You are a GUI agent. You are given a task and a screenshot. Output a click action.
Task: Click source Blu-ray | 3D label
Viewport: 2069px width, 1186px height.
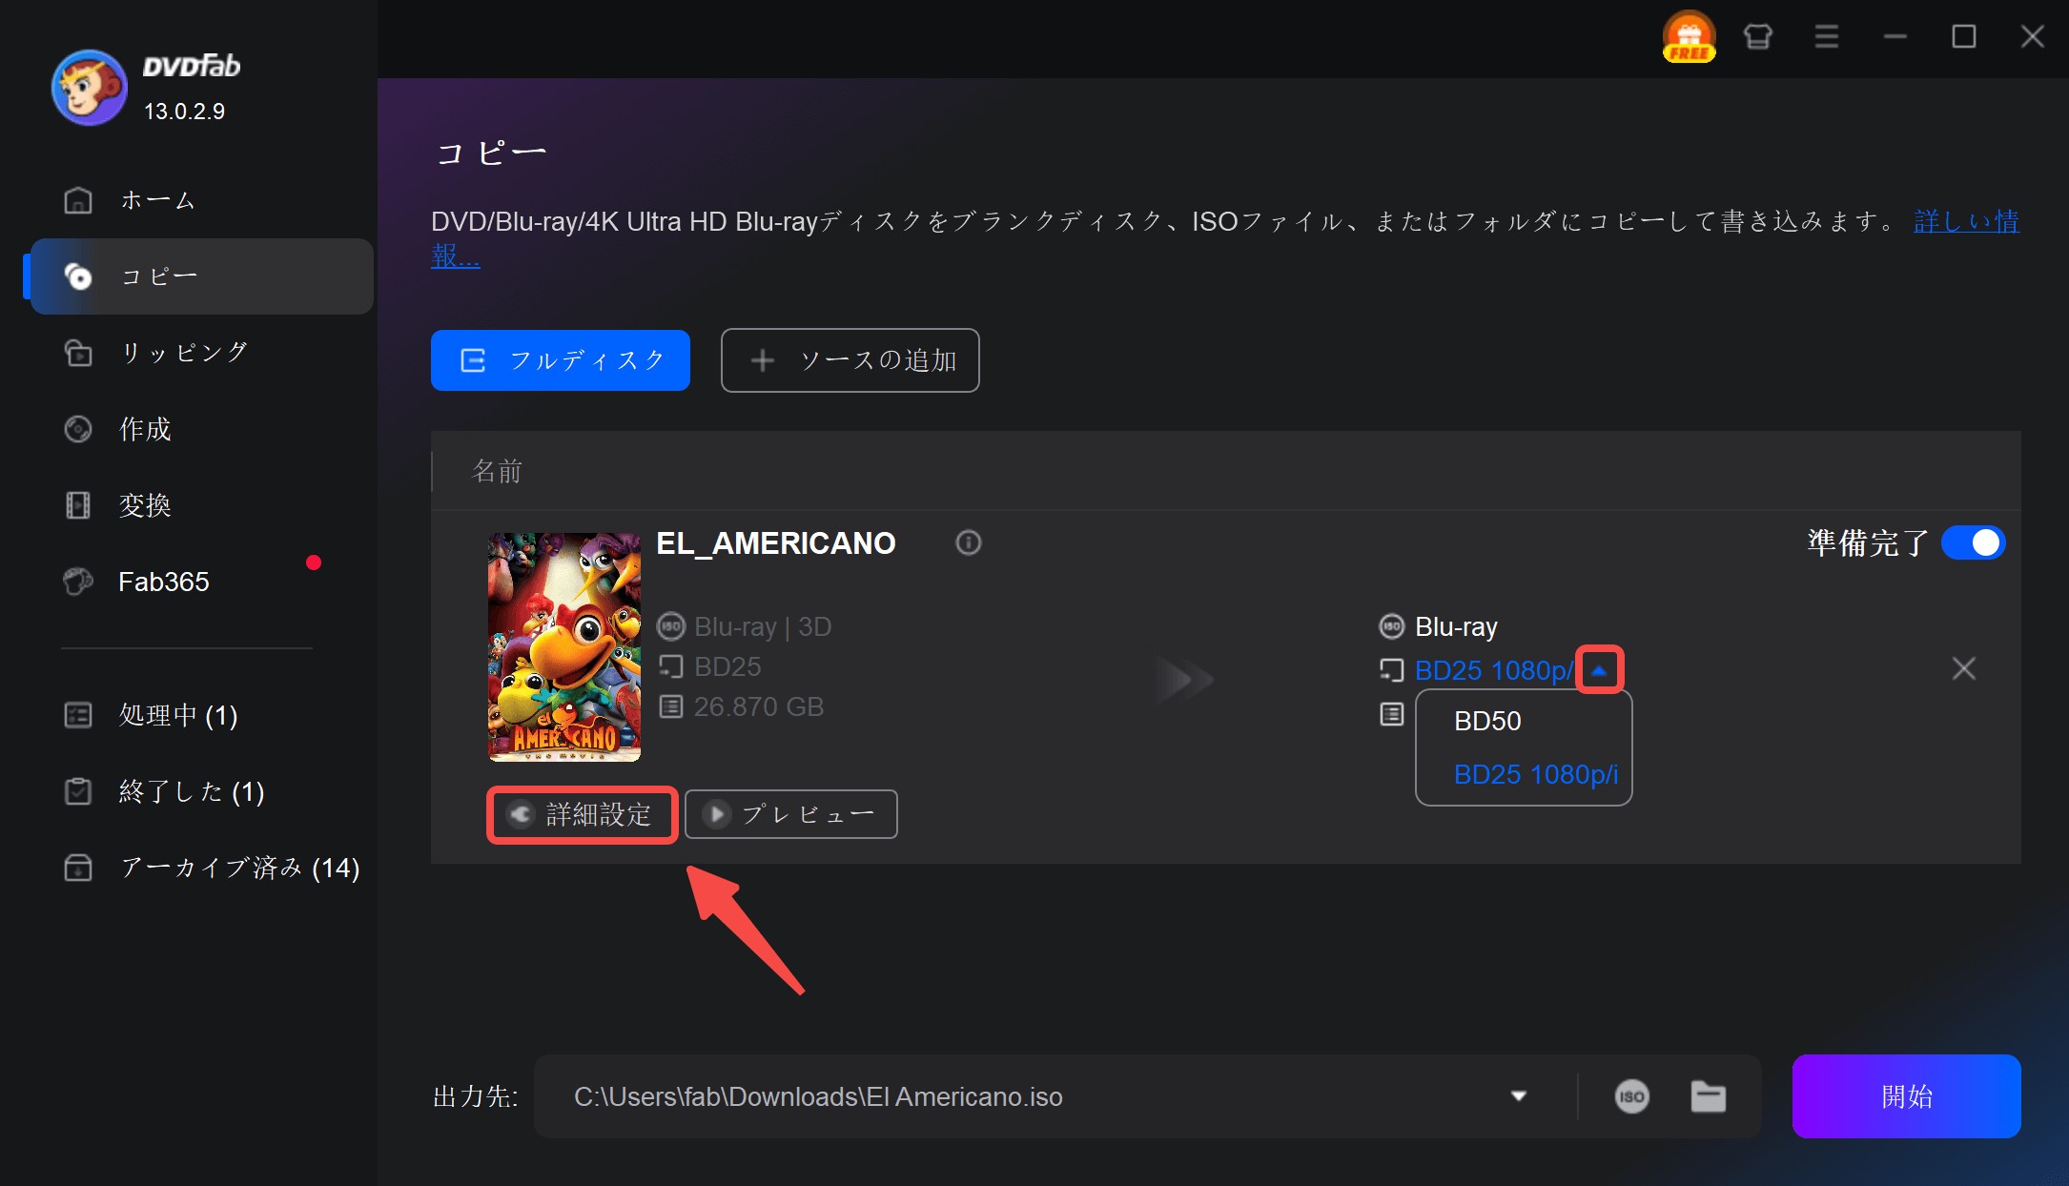point(763,626)
